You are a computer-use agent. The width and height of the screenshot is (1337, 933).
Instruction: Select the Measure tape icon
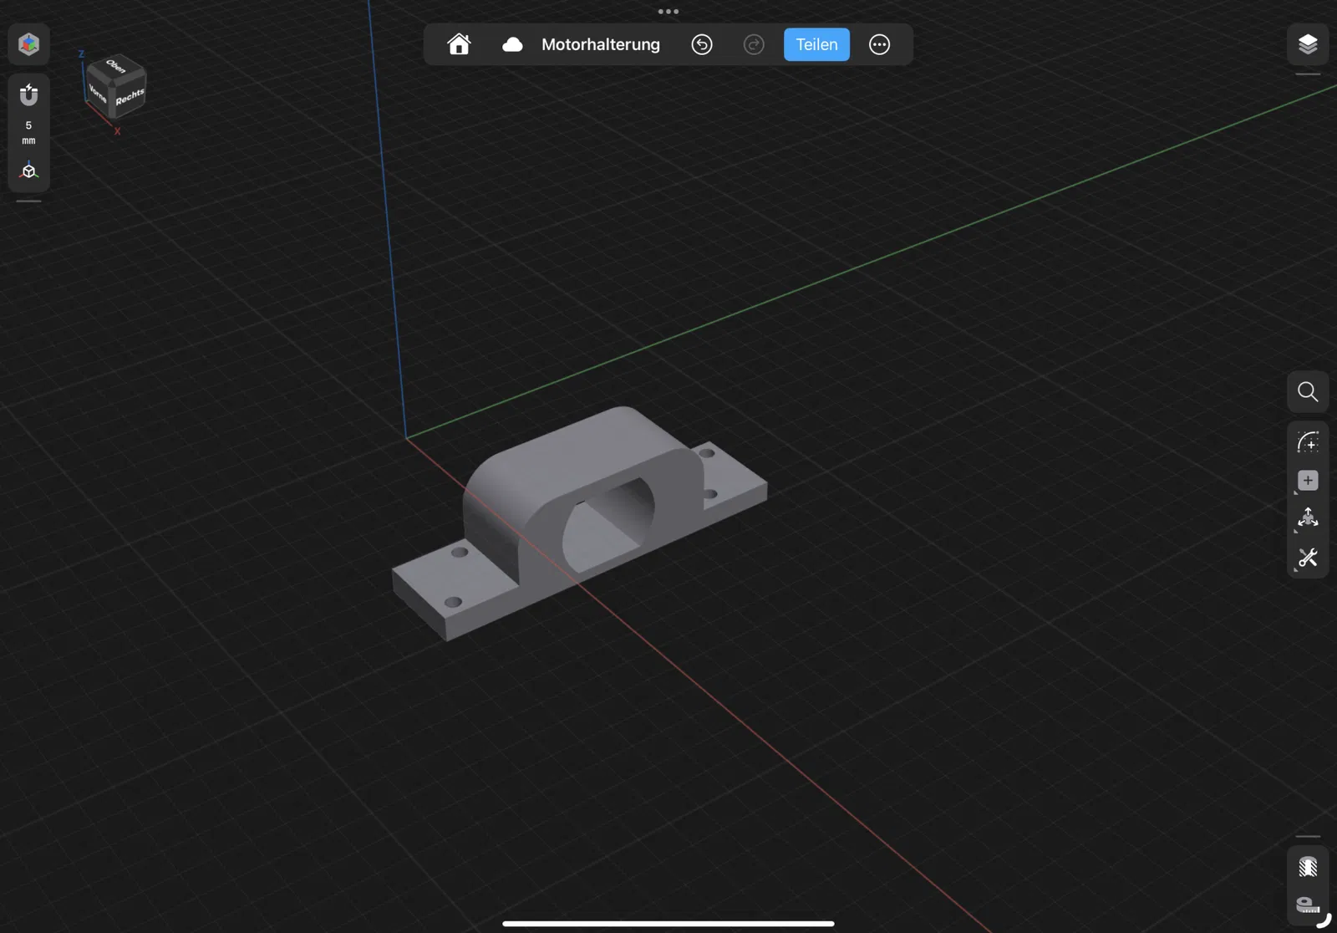click(1308, 905)
